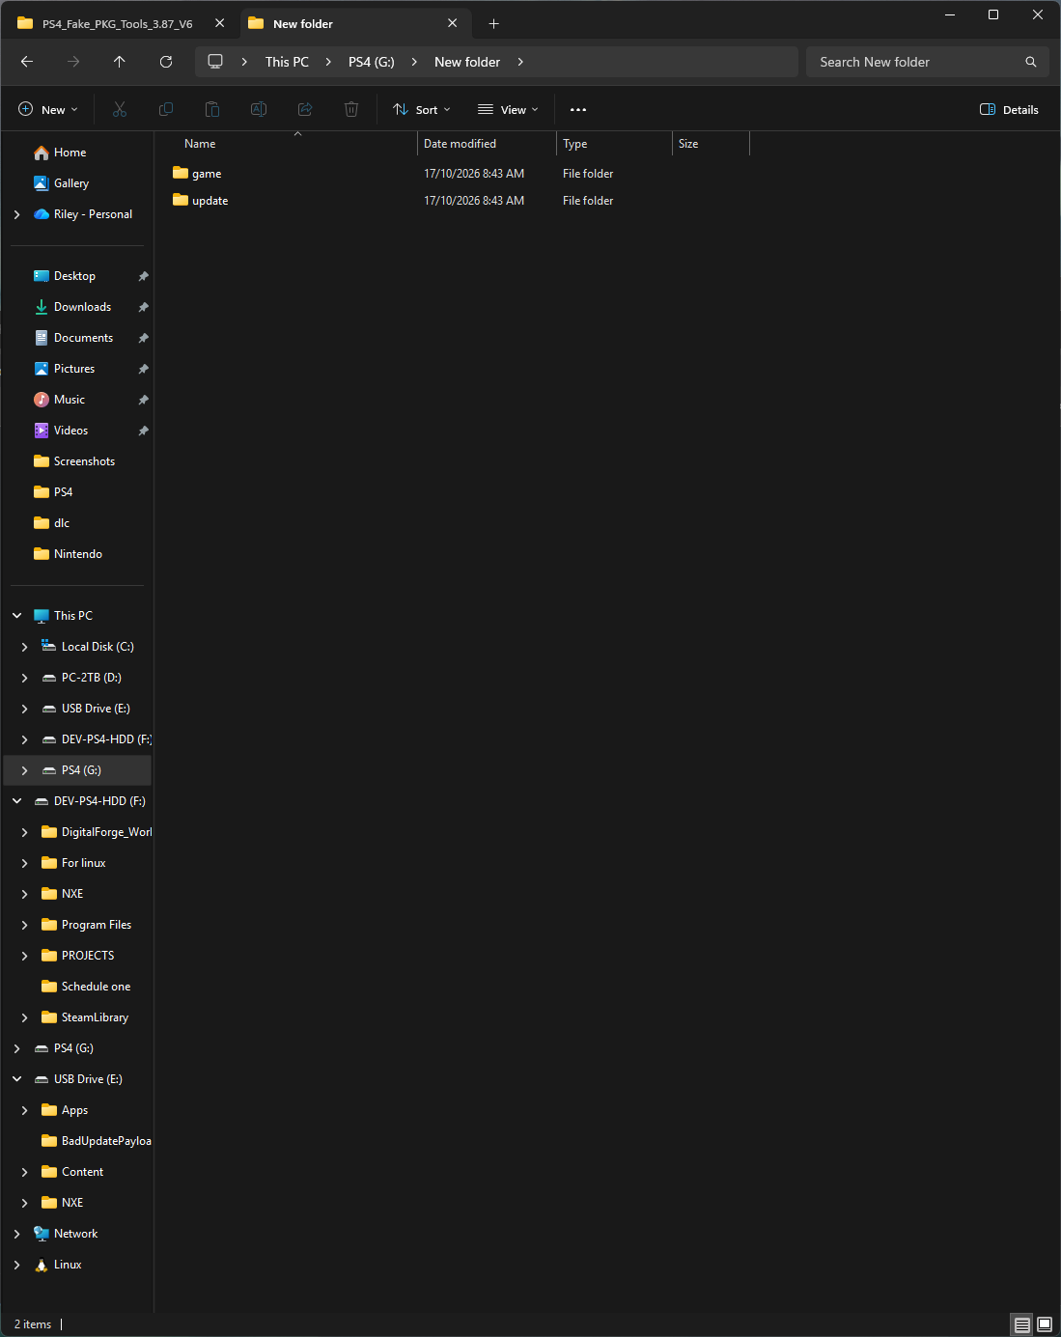Image resolution: width=1061 pixels, height=1337 pixels.
Task: Click New folder breadcrumb segment
Action: pyautogui.click(x=467, y=62)
